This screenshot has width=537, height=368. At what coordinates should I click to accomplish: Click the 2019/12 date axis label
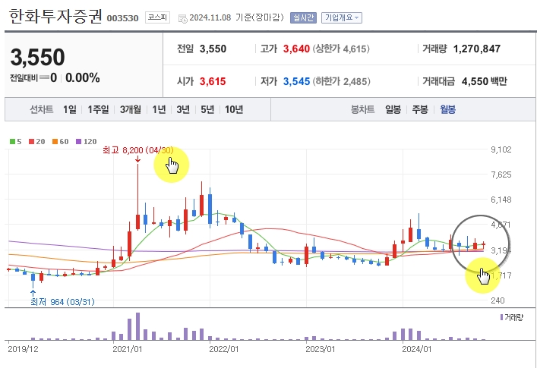(x=23, y=349)
